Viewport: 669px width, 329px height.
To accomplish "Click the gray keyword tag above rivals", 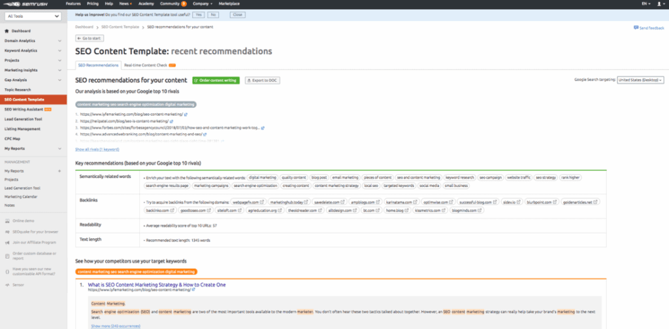I will pos(136,104).
